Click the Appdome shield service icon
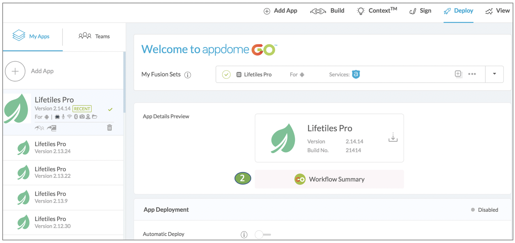Screen dimensions: 515x243 point(356,74)
